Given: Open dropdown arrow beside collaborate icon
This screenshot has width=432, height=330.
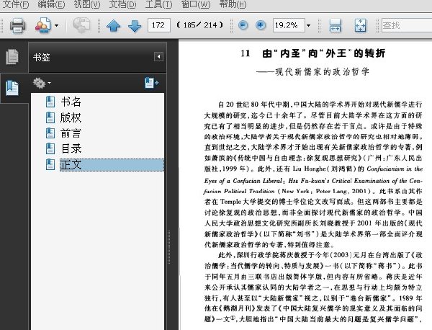Looking at the screenshot, I should tap(56, 26).
